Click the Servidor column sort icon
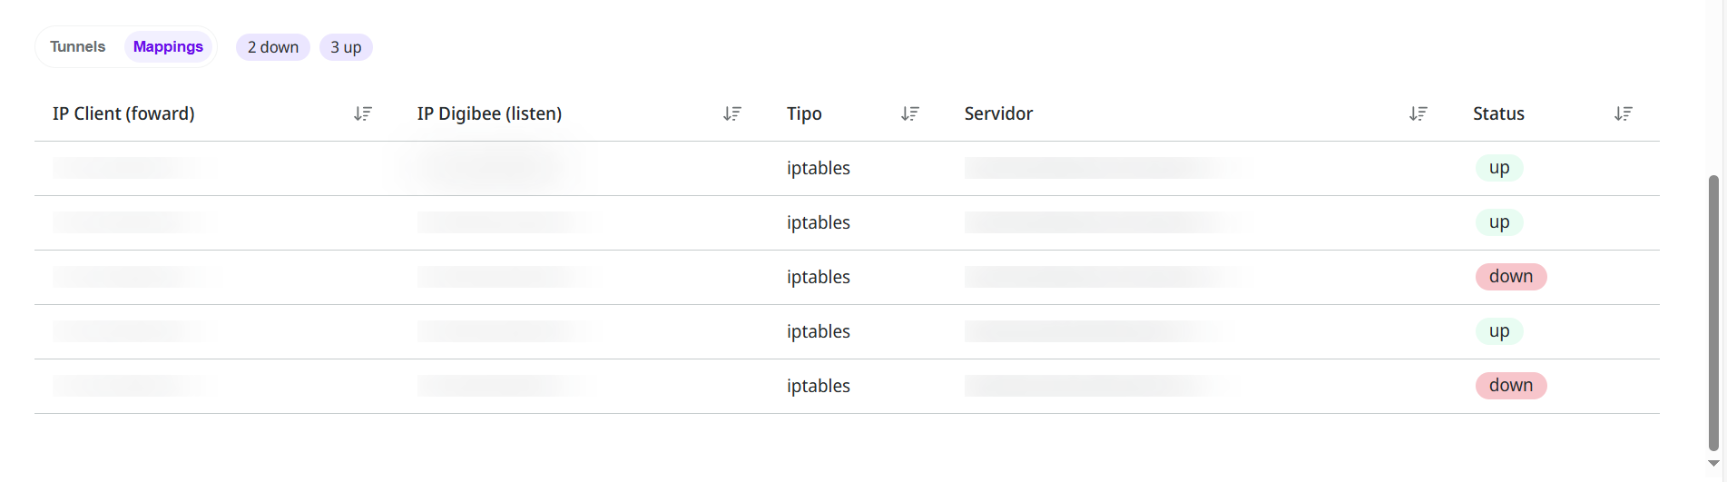 pyautogui.click(x=1418, y=113)
